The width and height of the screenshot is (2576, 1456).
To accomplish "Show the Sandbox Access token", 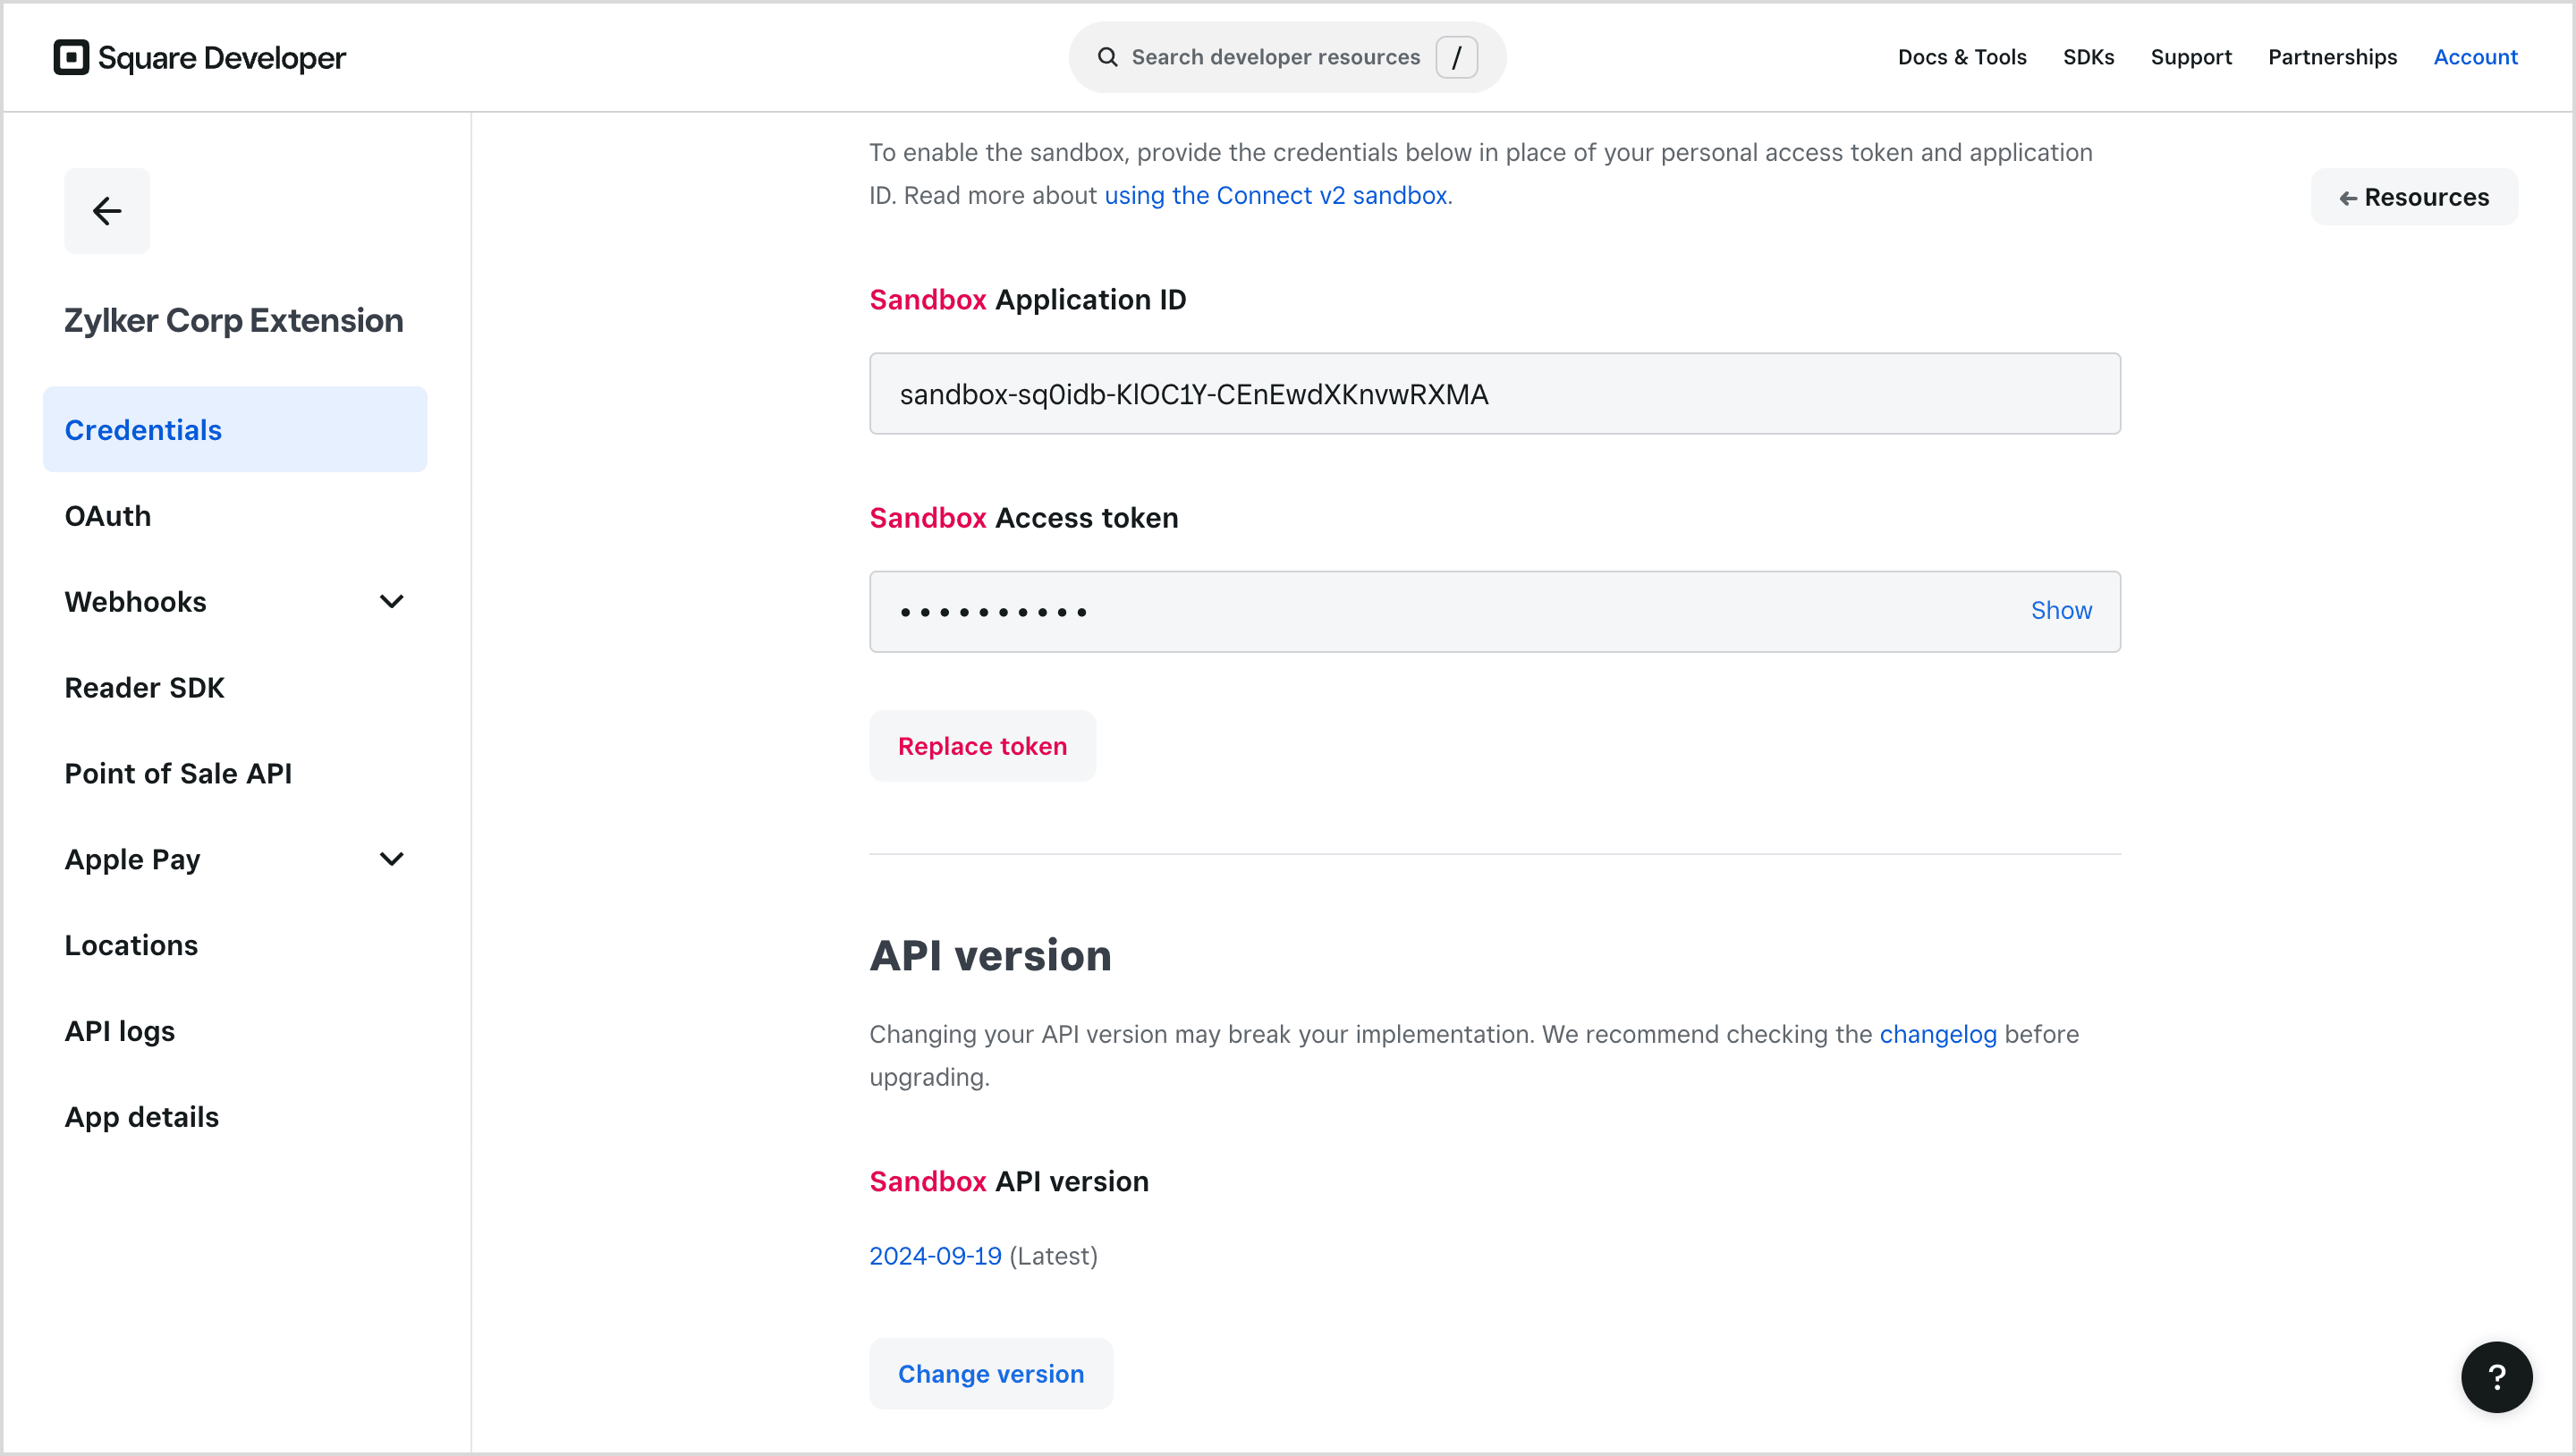I will point(2060,610).
